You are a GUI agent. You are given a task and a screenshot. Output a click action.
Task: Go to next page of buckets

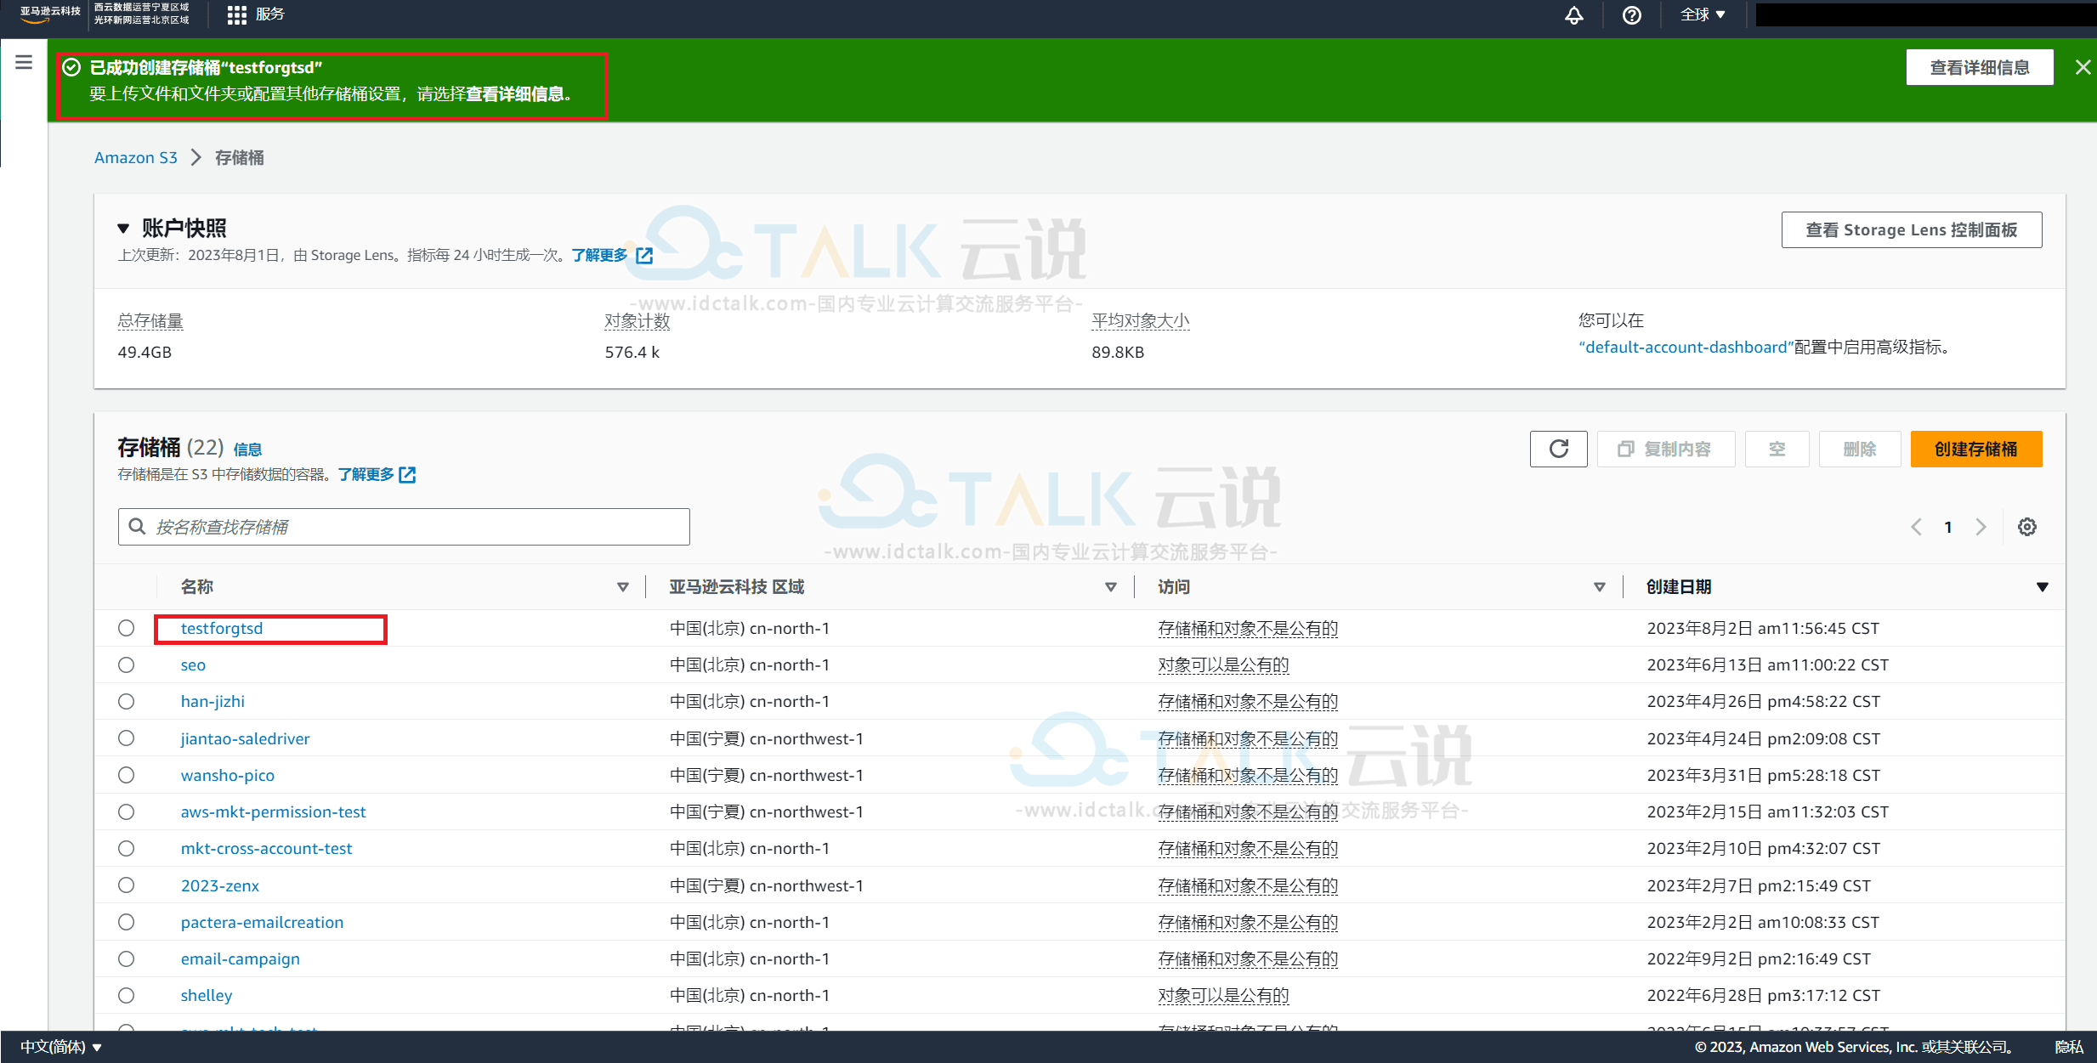(1981, 527)
